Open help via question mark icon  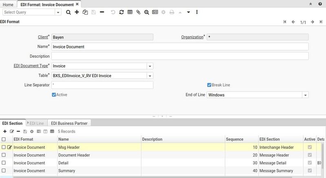tap(320, 4)
